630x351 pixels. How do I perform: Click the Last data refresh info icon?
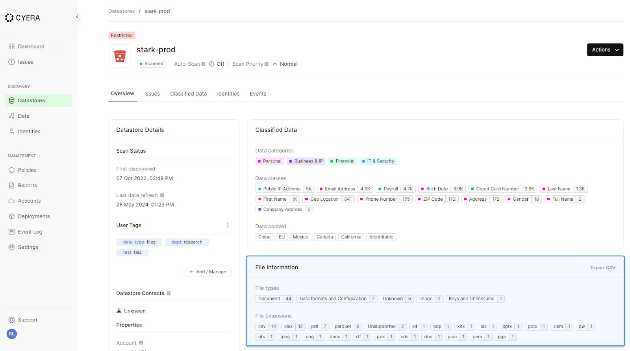pos(162,195)
